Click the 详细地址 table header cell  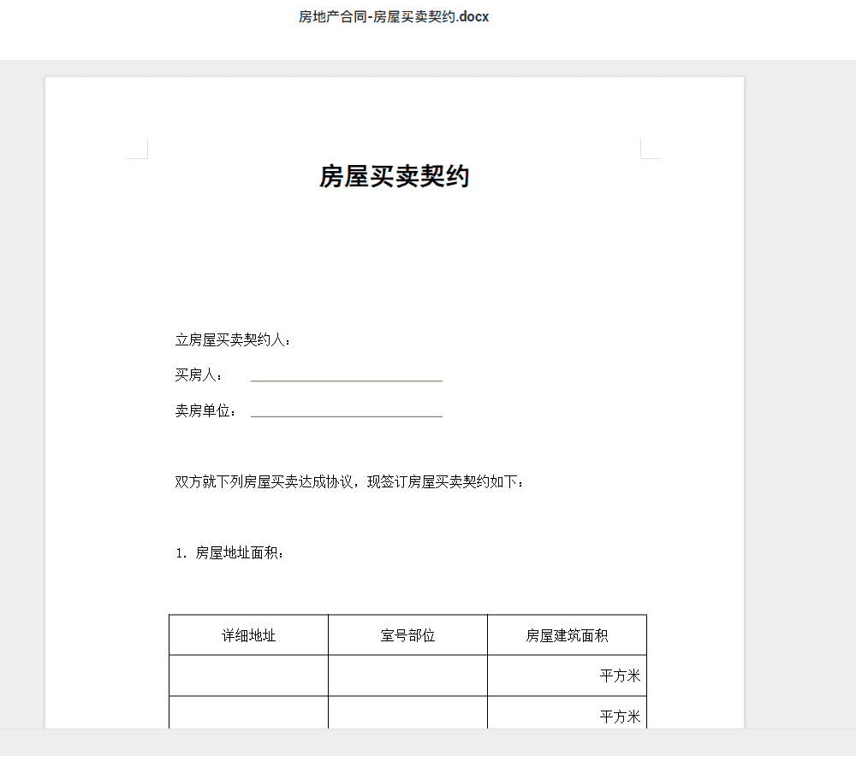point(248,635)
